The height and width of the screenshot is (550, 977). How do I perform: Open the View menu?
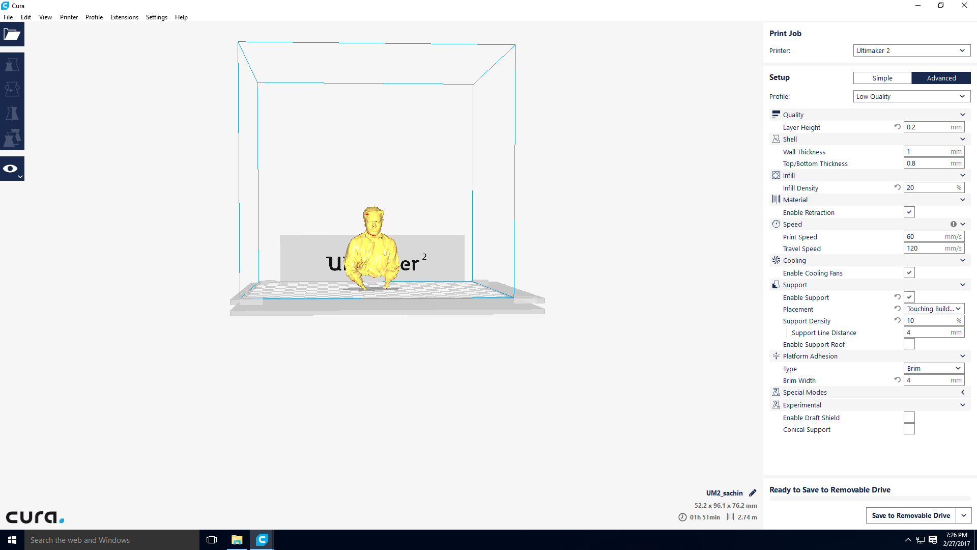tap(45, 17)
